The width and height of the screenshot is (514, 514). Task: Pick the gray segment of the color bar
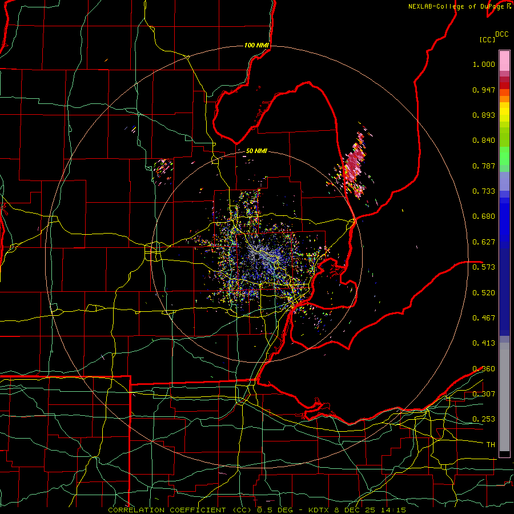[x=504, y=397]
